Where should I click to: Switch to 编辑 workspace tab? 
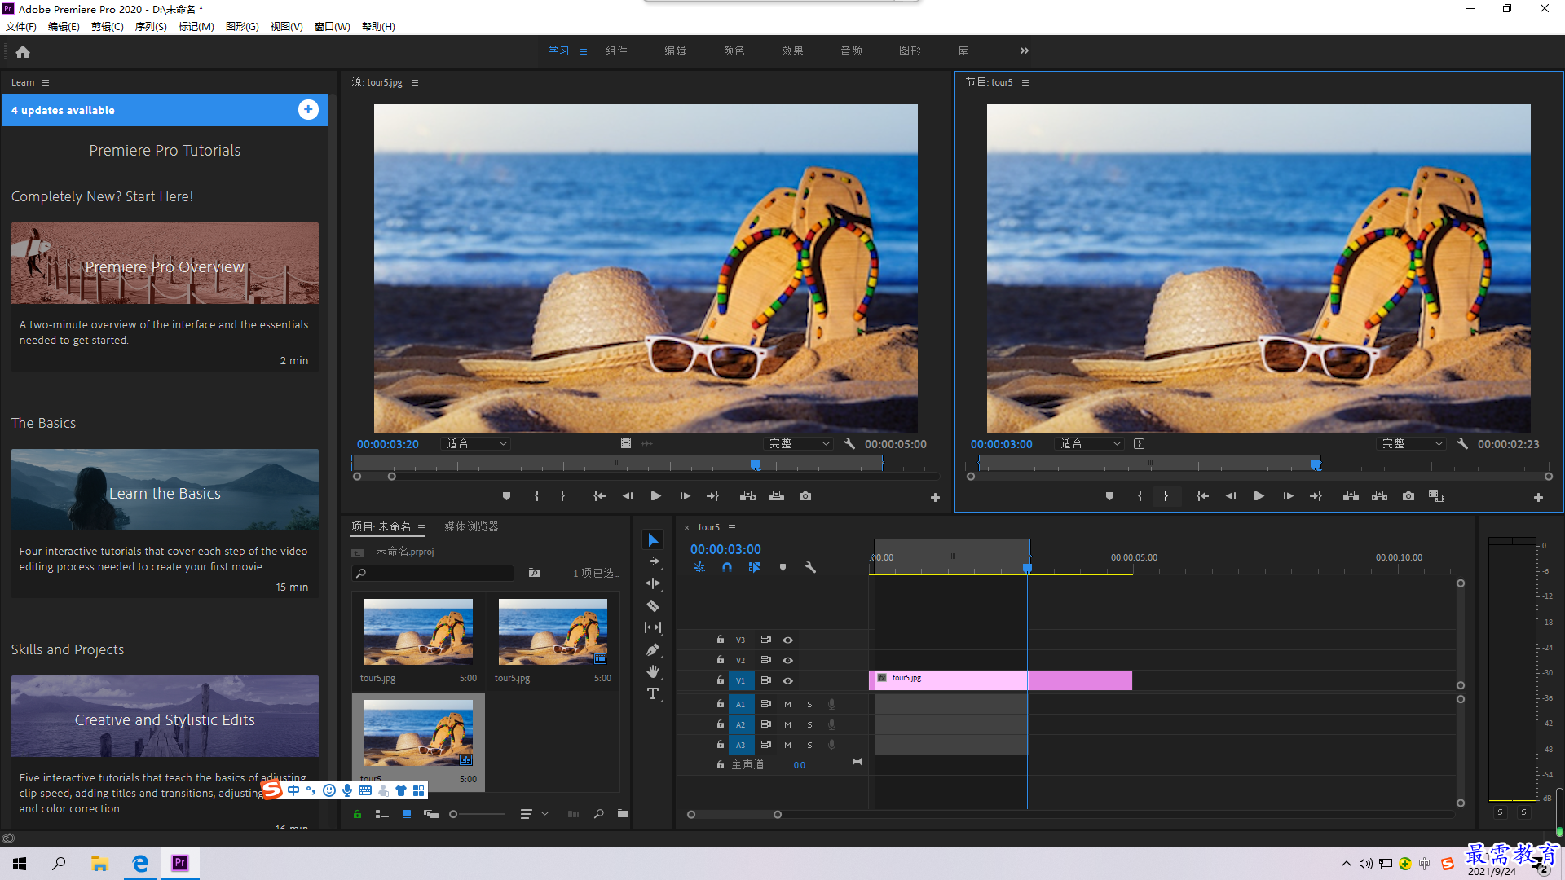click(675, 51)
